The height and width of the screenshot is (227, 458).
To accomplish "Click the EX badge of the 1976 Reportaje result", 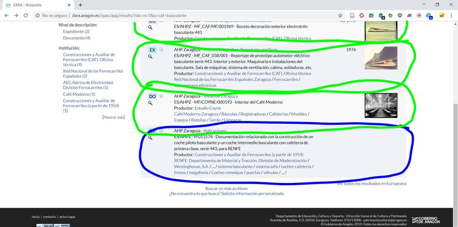I will point(152,50).
